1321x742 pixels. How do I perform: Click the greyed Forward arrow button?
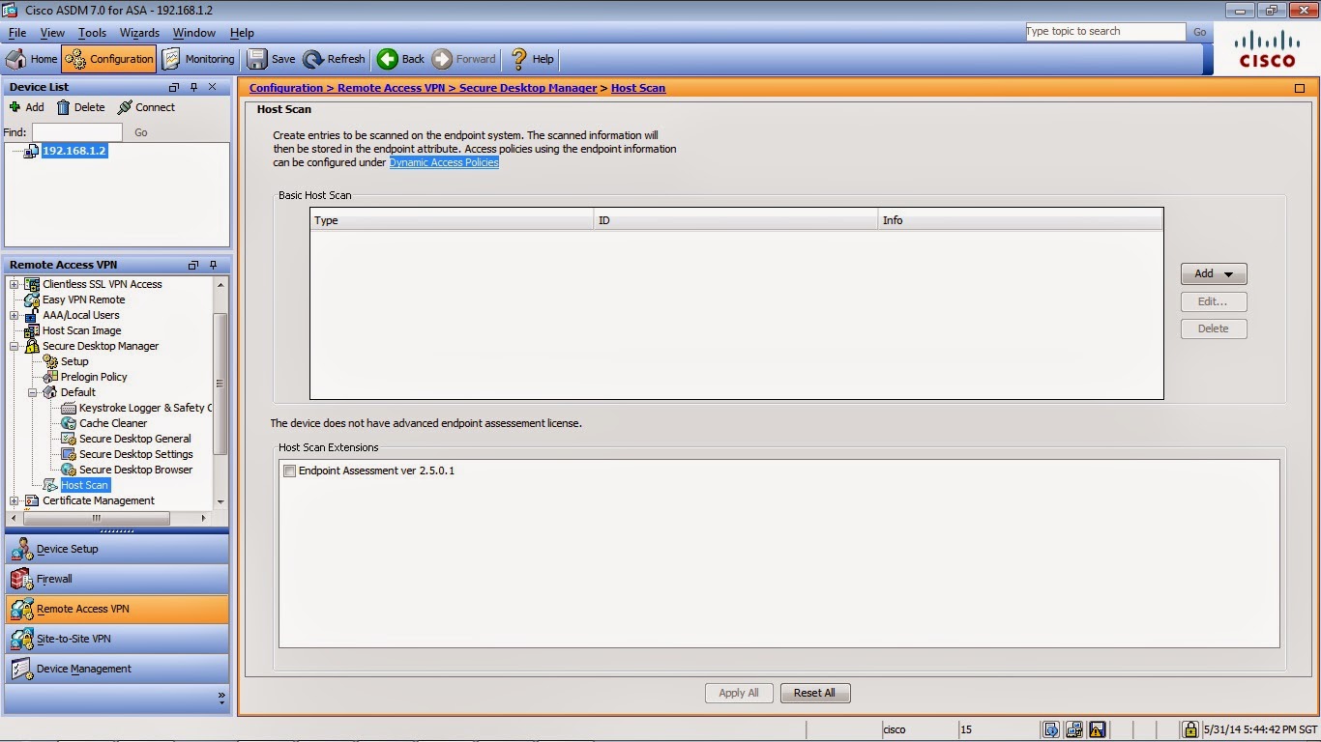click(x=464, y=59)
